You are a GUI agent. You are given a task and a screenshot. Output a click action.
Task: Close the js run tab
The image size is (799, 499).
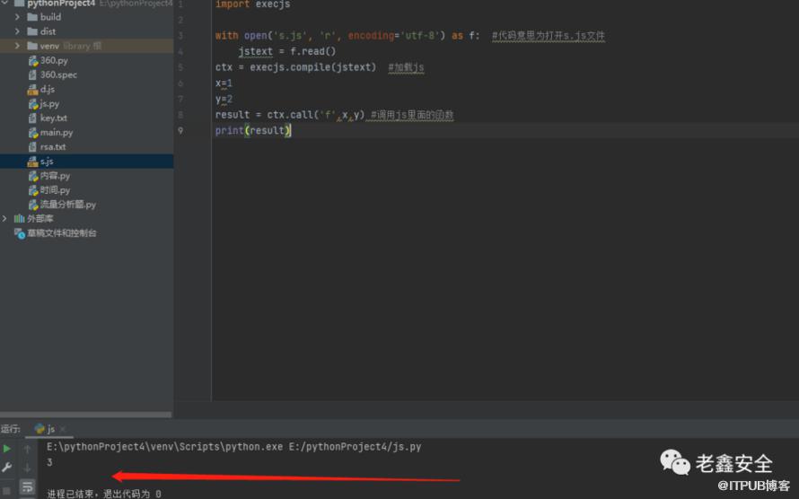(63, 429)
